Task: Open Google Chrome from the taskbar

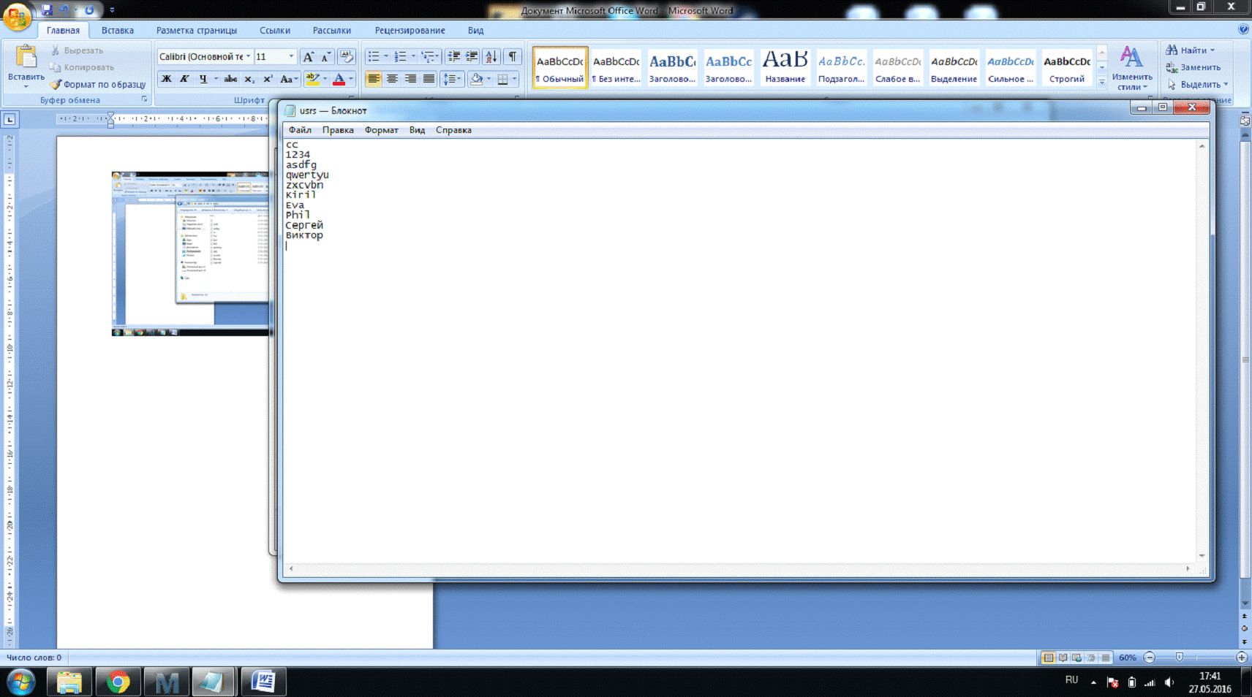Action: coord(118,682)
